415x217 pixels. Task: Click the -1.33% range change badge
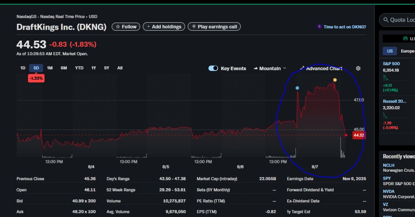coord(36,78)
